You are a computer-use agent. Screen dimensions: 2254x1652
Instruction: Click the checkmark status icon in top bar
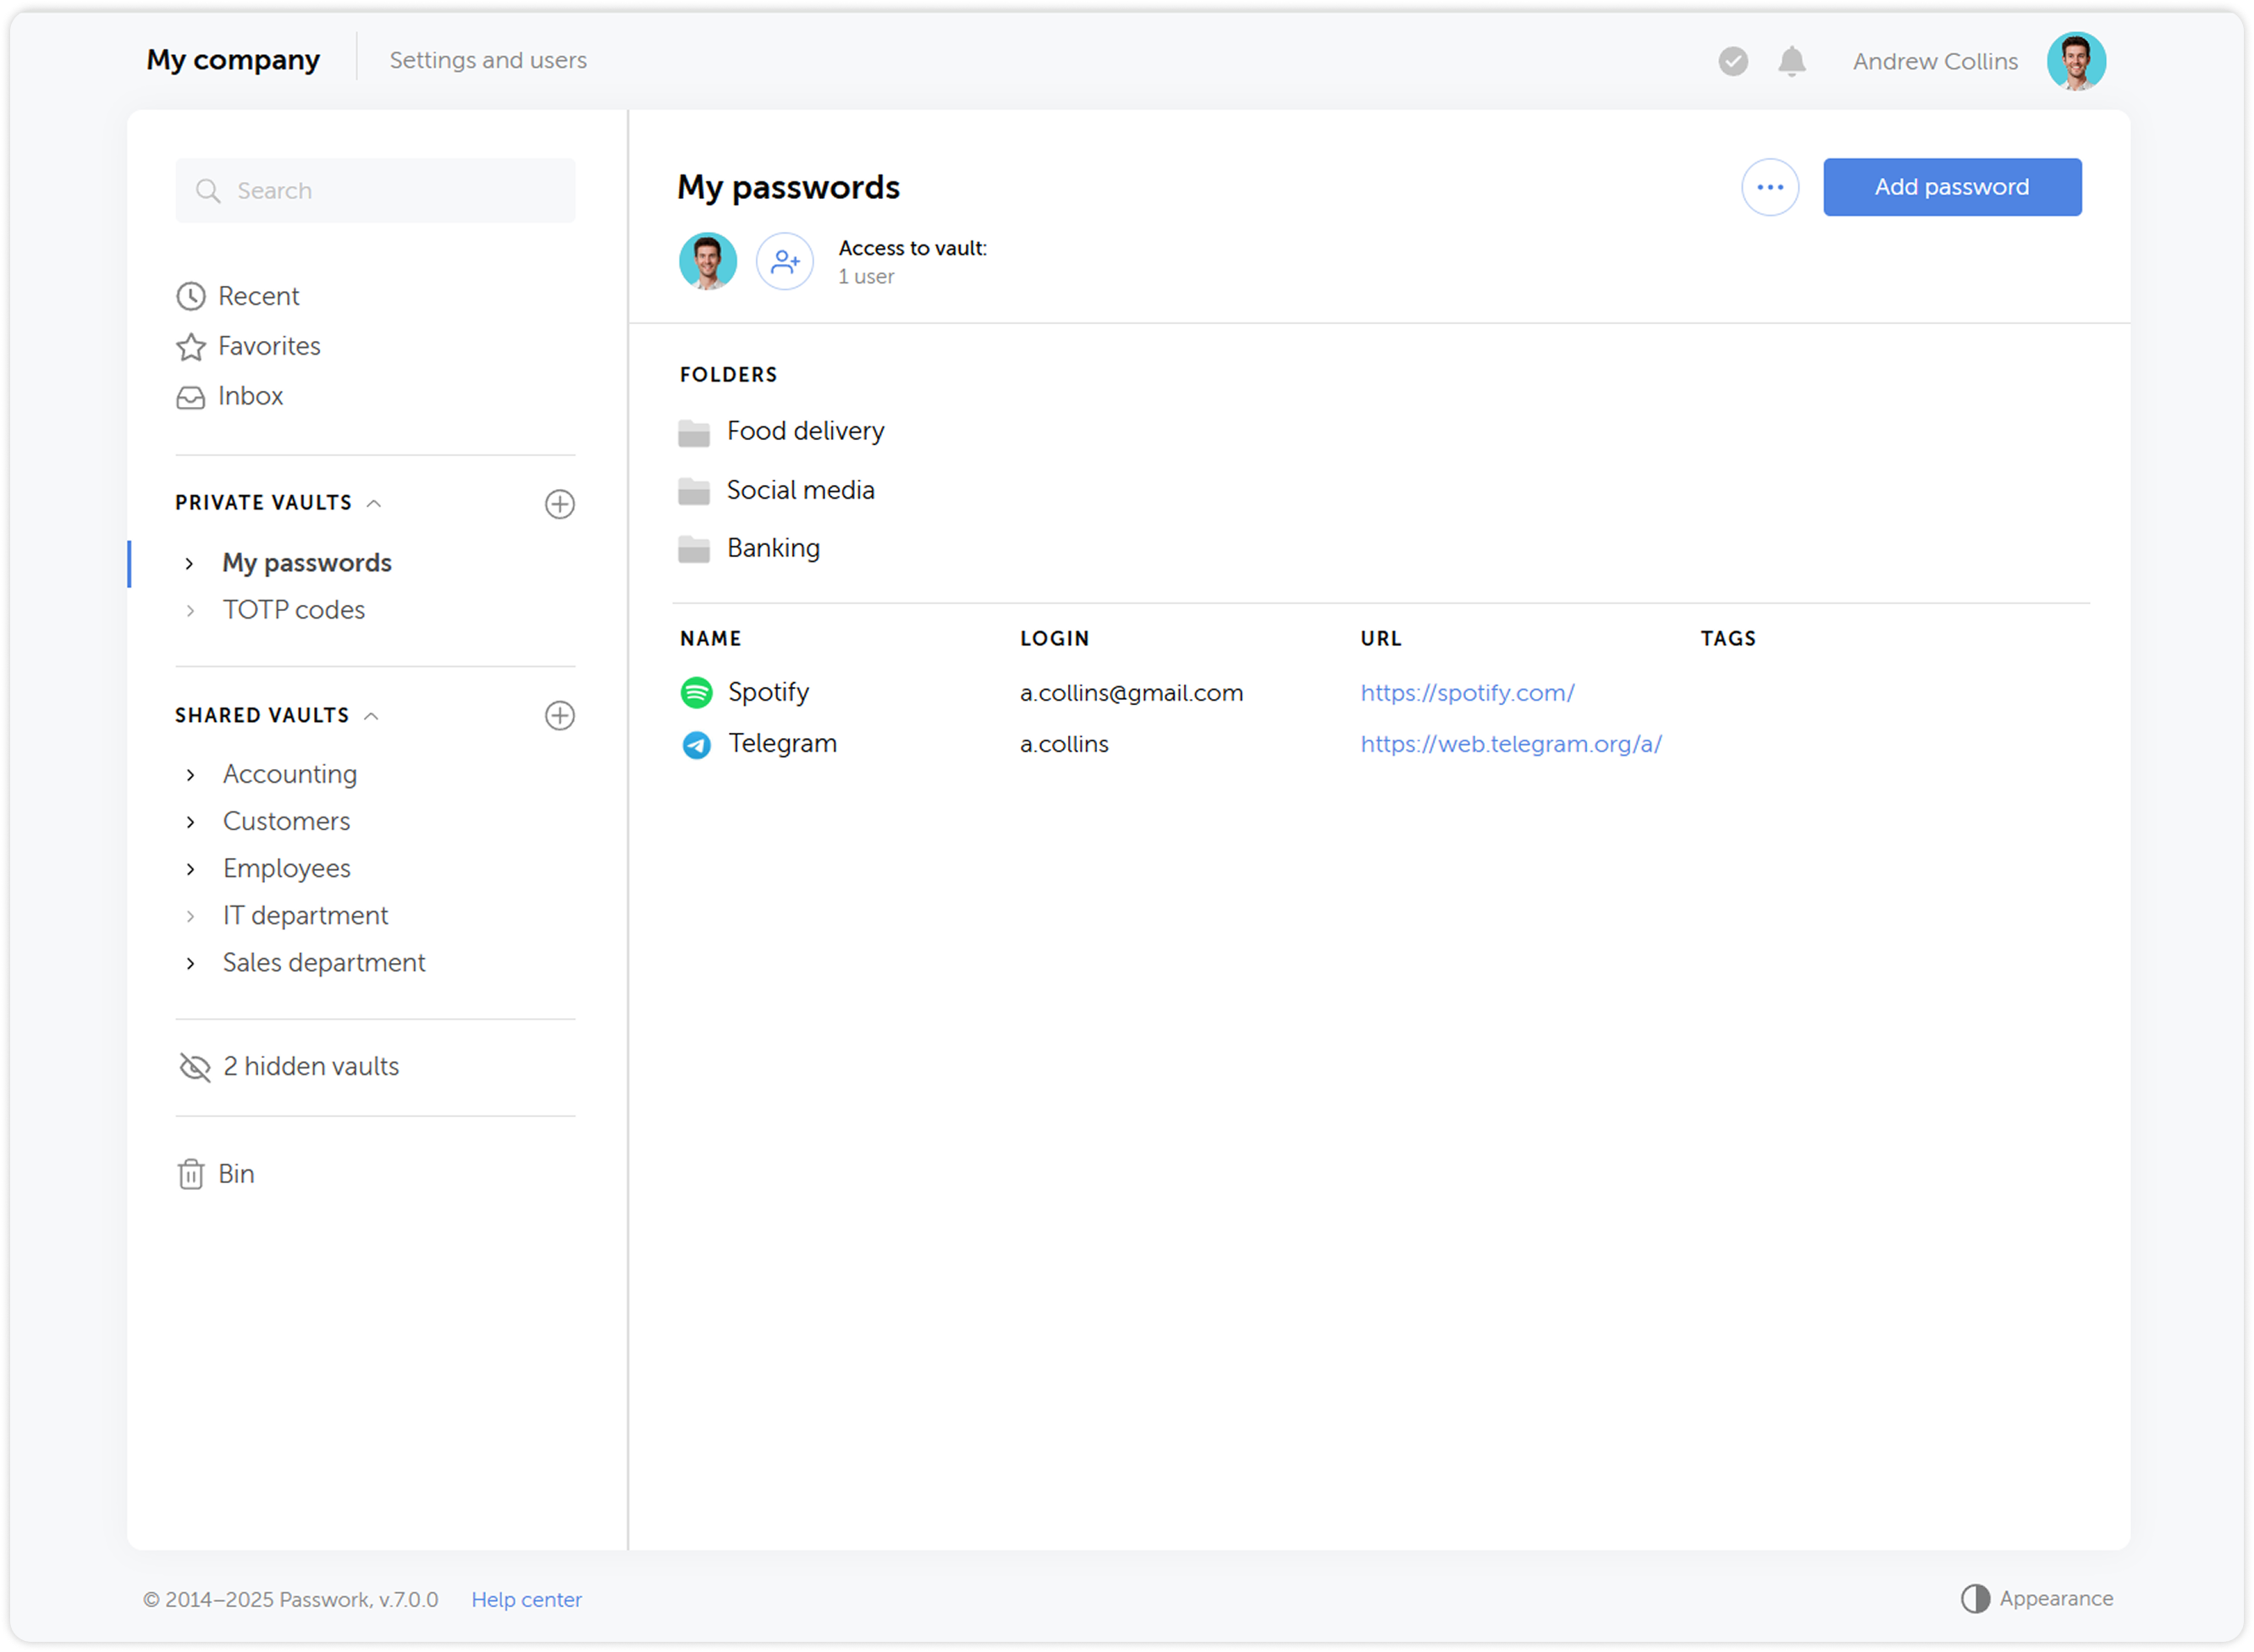[x=1734, y=61]
